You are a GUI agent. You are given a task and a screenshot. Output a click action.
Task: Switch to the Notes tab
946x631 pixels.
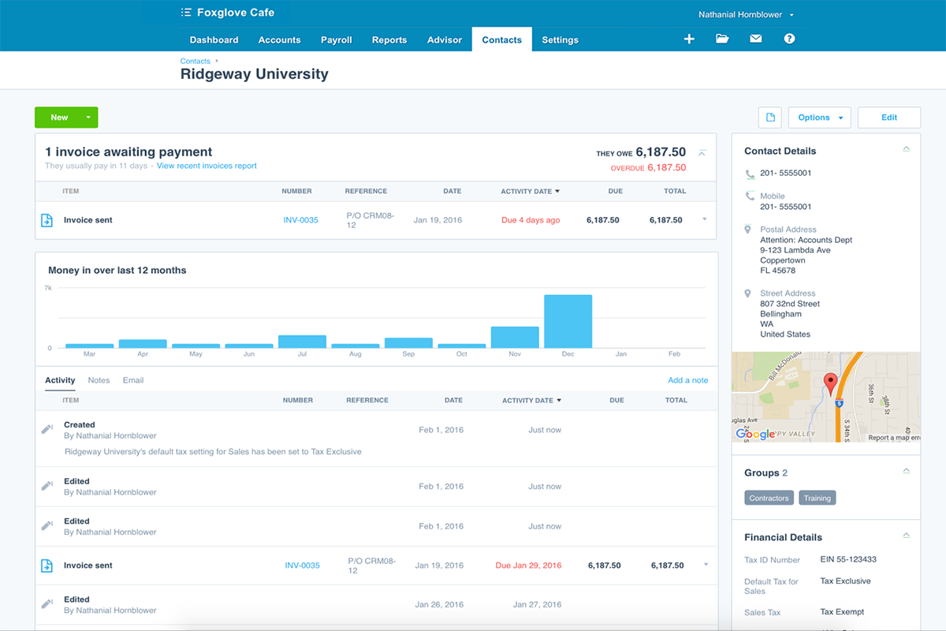pos(98,380)
